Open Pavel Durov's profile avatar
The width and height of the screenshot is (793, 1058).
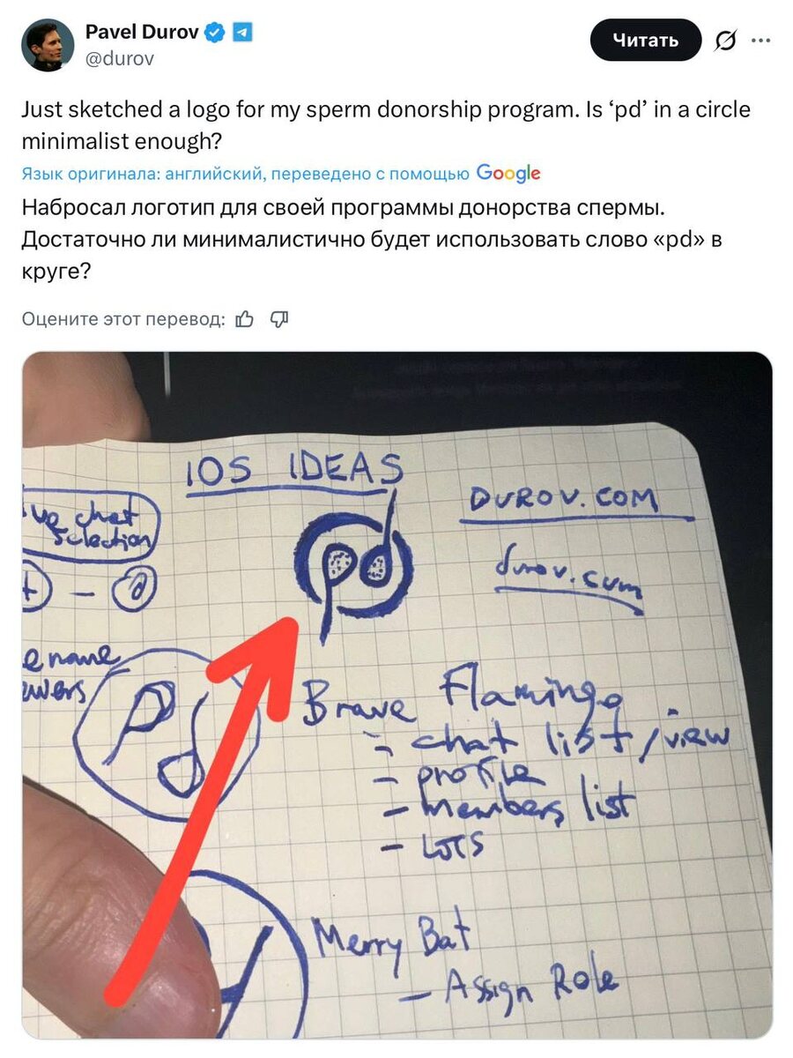click(48, 45)
